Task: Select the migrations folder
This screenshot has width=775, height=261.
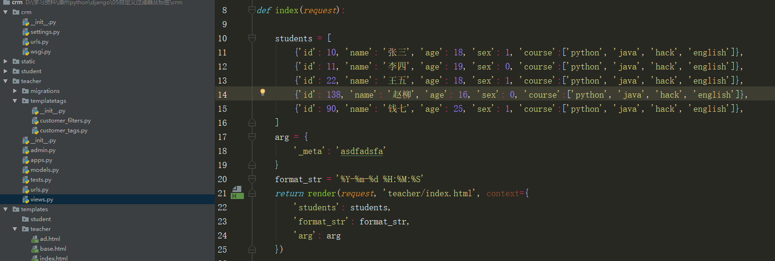Action: [x=45, y=91]
